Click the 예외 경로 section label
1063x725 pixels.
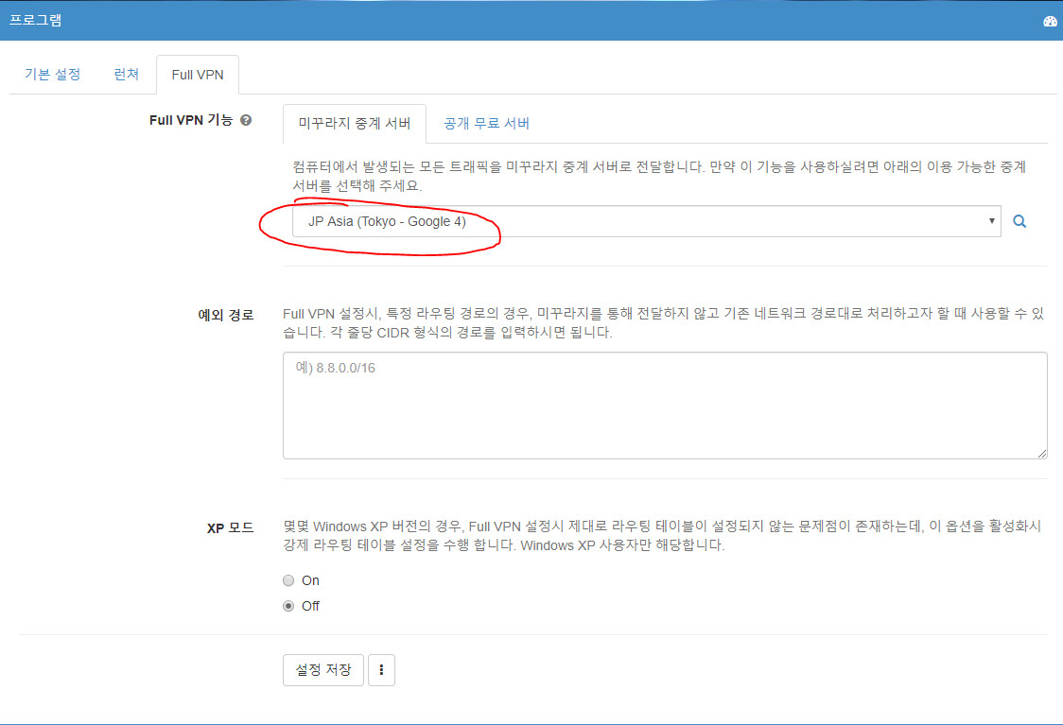coord(225,316)
